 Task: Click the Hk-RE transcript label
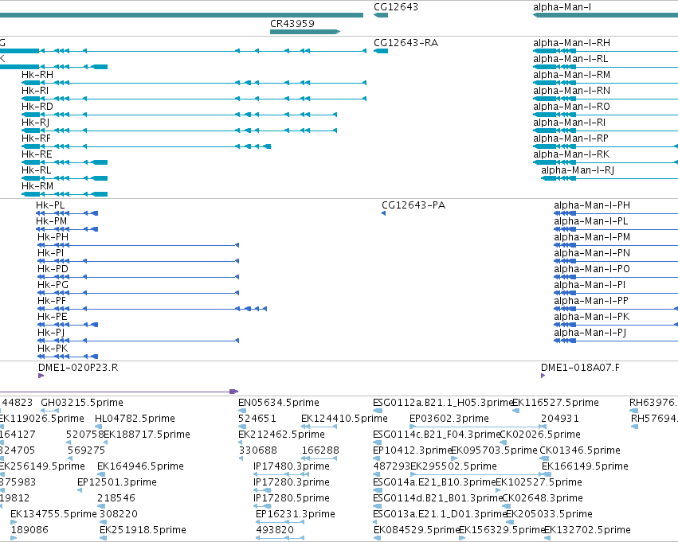click(x=37, y=154)
